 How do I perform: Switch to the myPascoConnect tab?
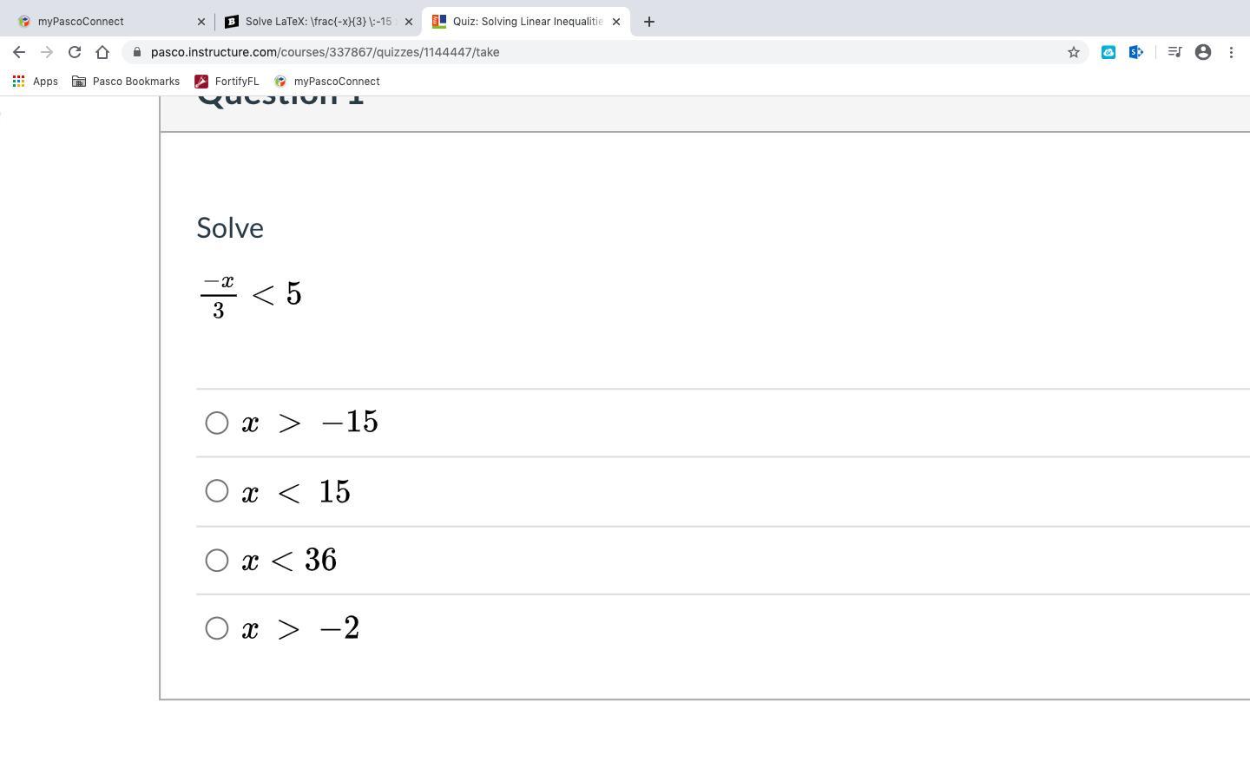click(x=104, y=22)
